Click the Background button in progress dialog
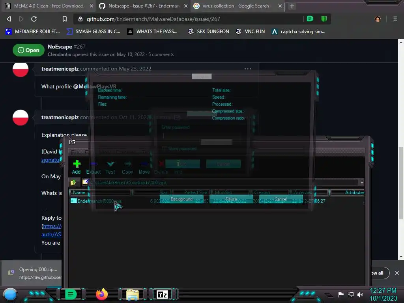 [181, 199]
